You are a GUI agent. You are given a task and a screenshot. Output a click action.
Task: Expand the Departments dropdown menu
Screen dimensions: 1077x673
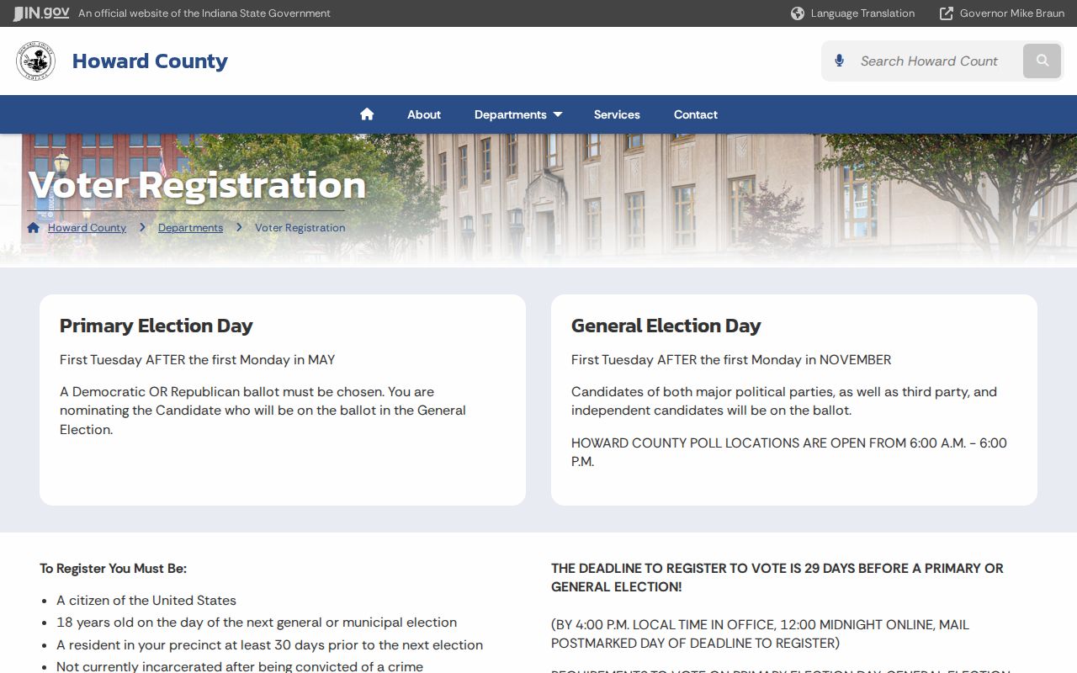(518, 114)
